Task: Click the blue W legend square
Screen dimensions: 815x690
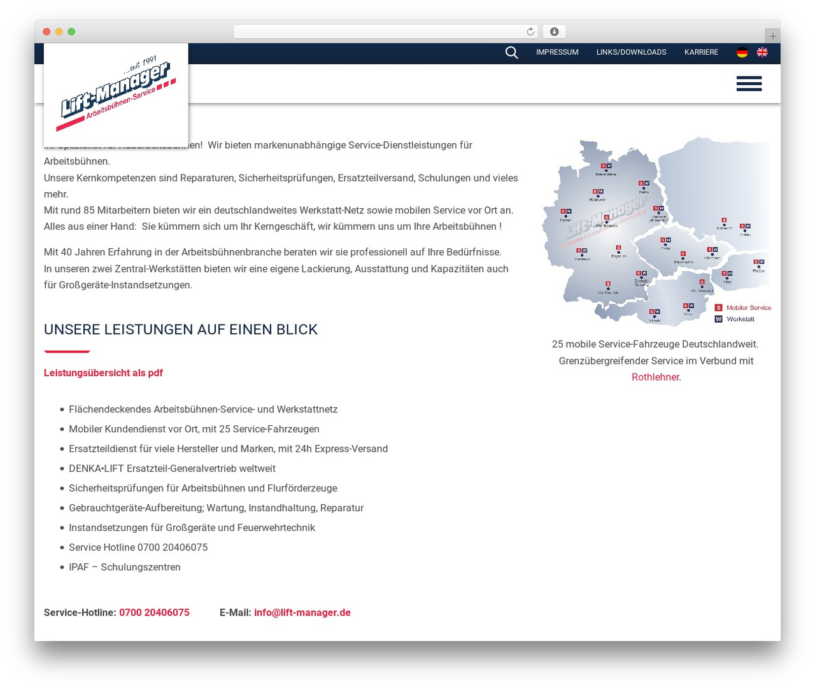Action: tap(718, 319)
